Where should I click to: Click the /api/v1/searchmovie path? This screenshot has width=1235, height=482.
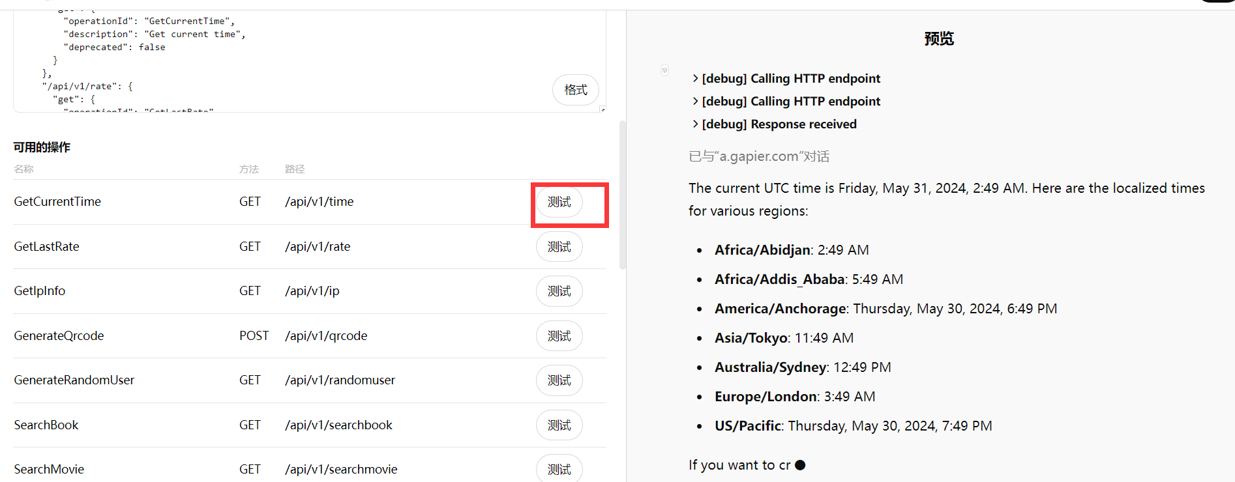click(341, 470)
